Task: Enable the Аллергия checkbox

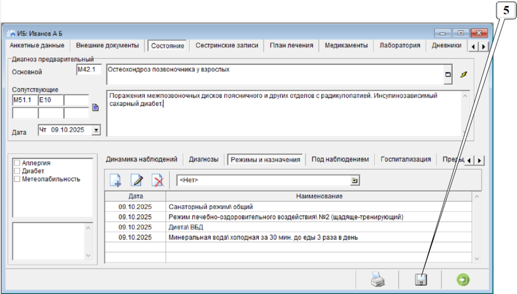Action: click(17, 163)
